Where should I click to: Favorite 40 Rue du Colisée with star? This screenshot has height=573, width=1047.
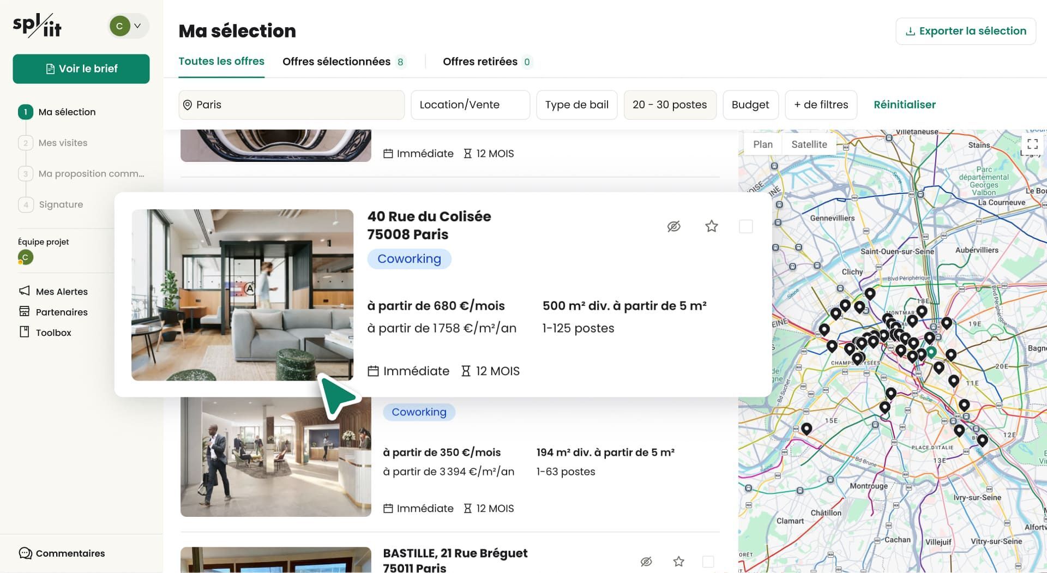[711, 226]
